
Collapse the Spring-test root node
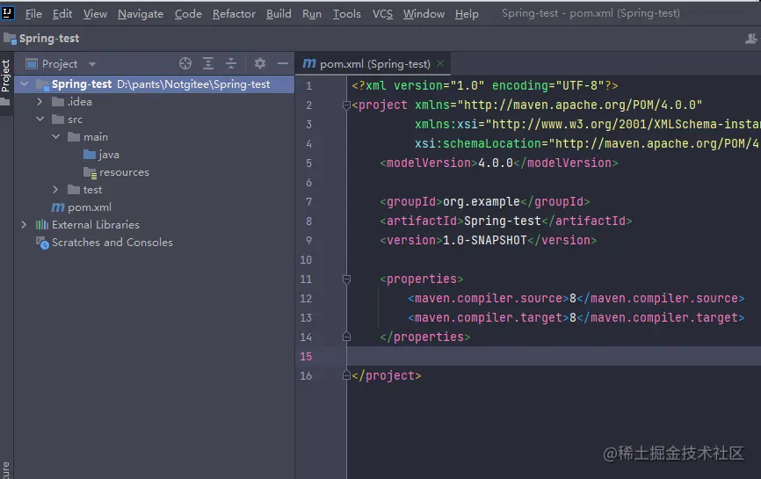[x=25, y=84]
